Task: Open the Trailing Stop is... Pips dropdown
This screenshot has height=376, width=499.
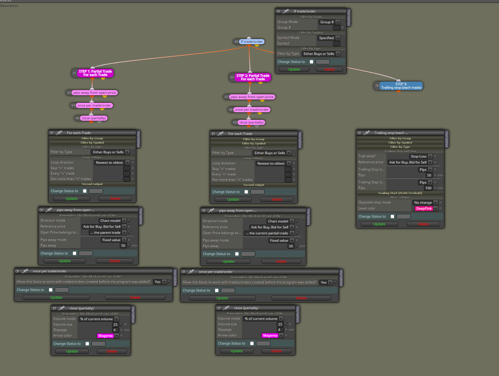Action: pyautogui.click(x=425, y=169)
